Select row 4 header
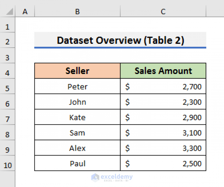 click(x=7, y=71)
